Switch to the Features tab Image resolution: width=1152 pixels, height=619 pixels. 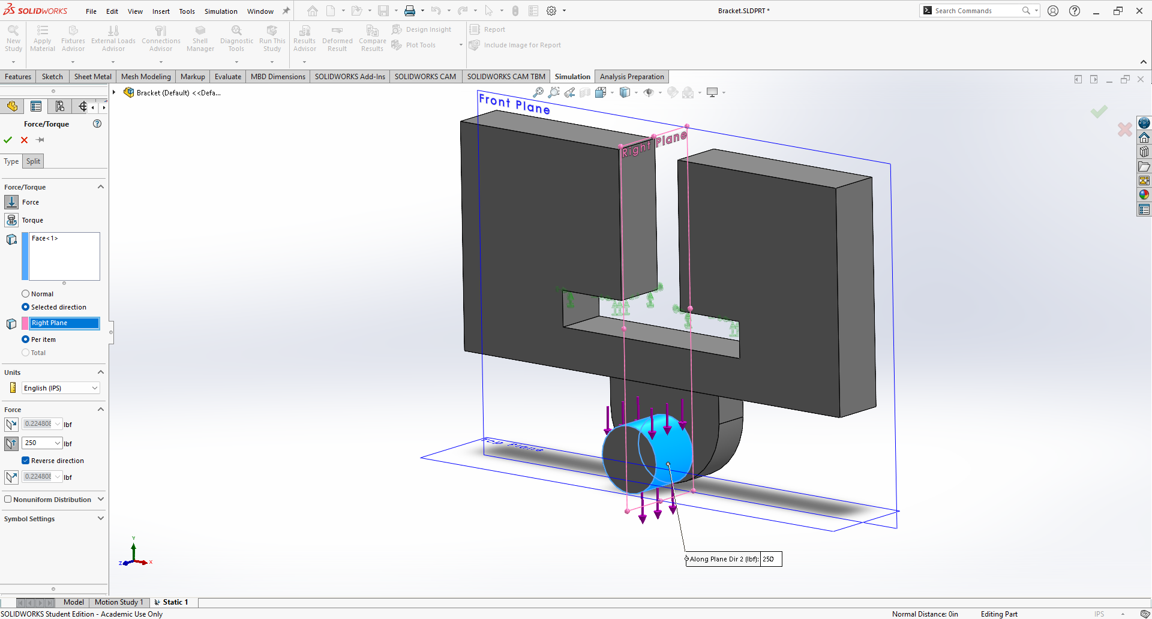(x=18, y=76)
